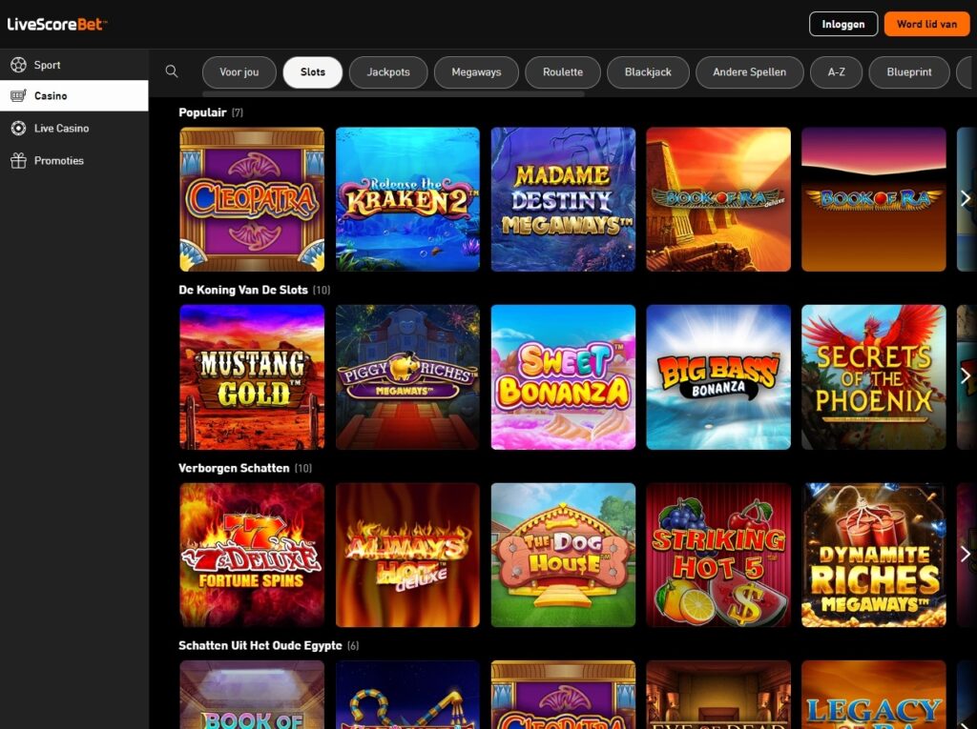Open The Dog House game
The width and height of the screenshot is (977, 729).
tap(563, 555)
